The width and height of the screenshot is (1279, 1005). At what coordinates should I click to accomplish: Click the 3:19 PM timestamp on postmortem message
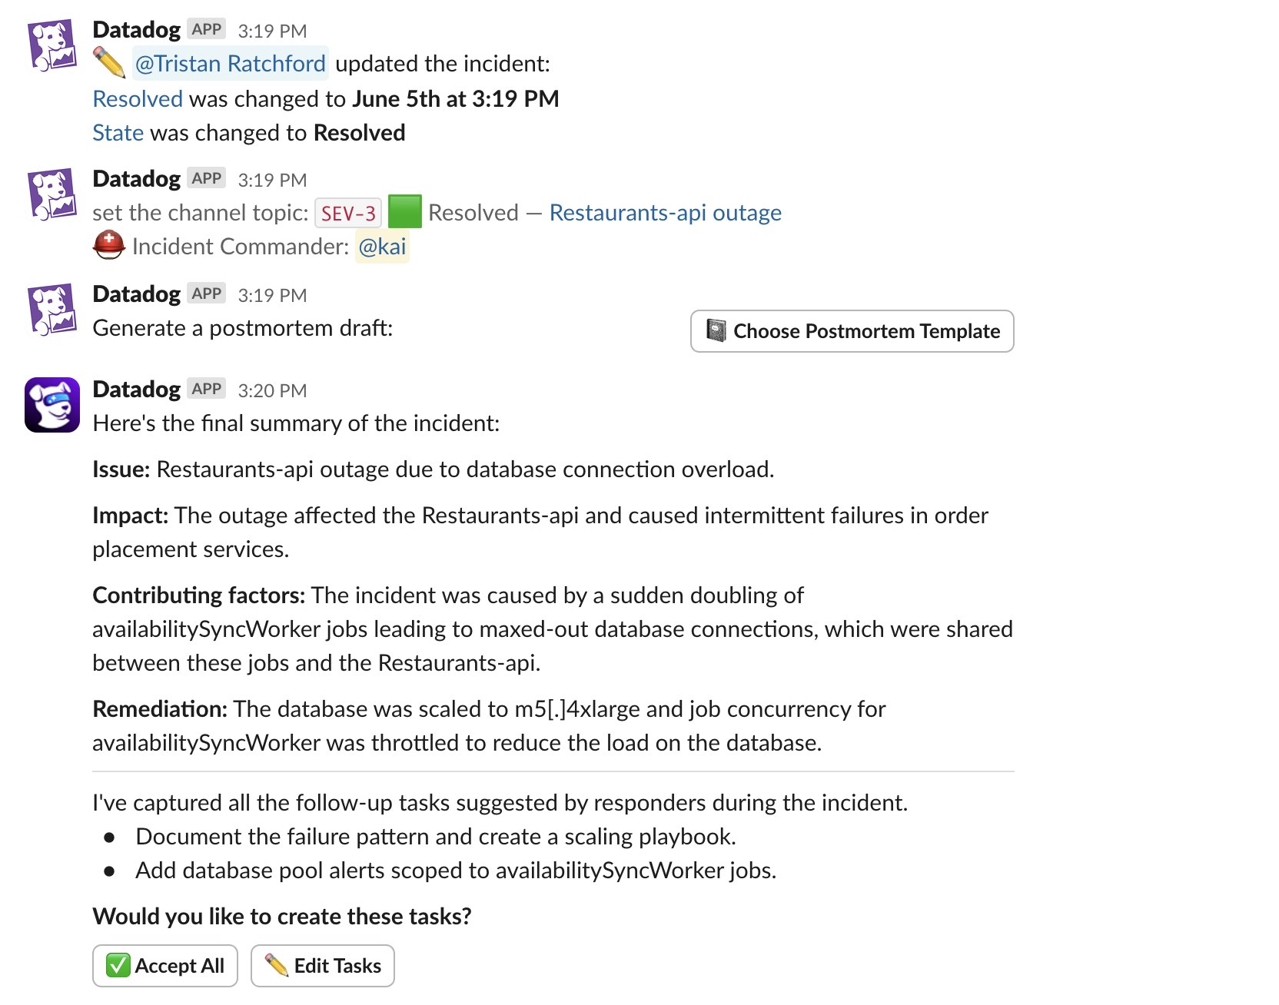(x=272, y=295)
